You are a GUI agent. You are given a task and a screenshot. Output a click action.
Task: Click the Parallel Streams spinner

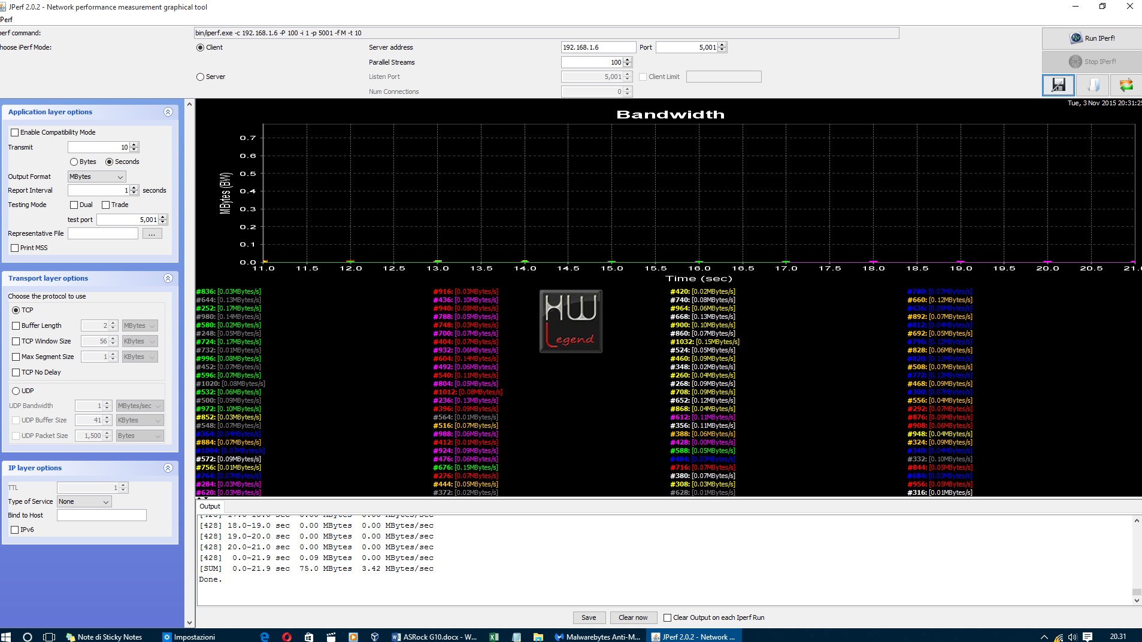point(596,62)
